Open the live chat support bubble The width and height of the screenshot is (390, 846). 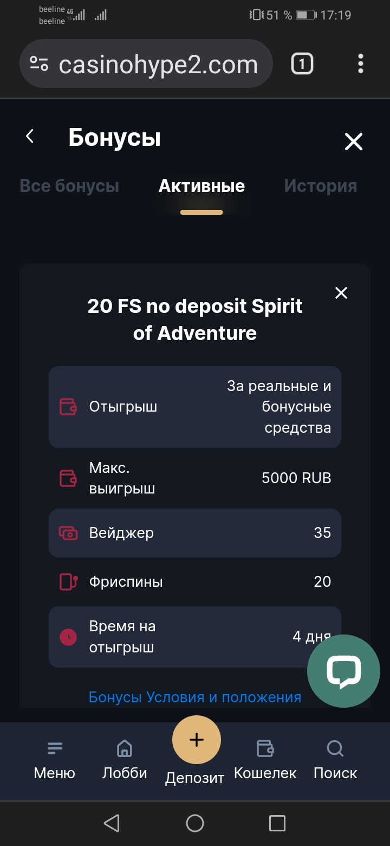[x=343, y=670]
